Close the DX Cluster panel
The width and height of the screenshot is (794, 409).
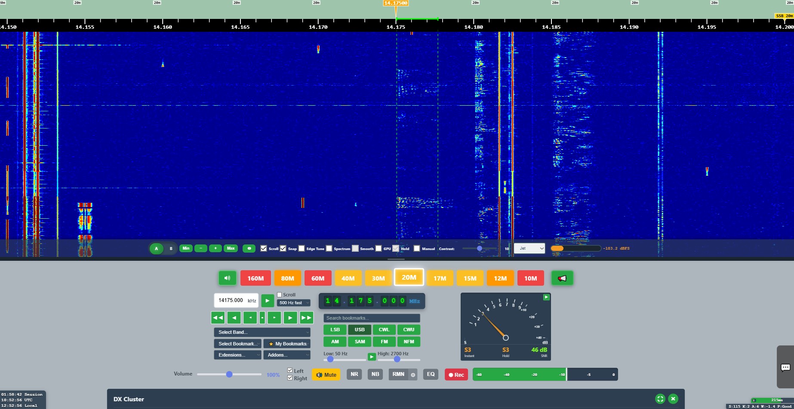(673, 399)
